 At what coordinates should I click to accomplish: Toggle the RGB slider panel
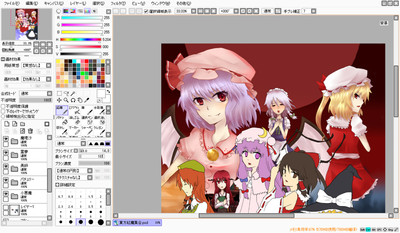[66, 11]
